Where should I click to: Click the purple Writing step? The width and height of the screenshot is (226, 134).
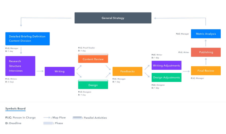coord(60,71)
